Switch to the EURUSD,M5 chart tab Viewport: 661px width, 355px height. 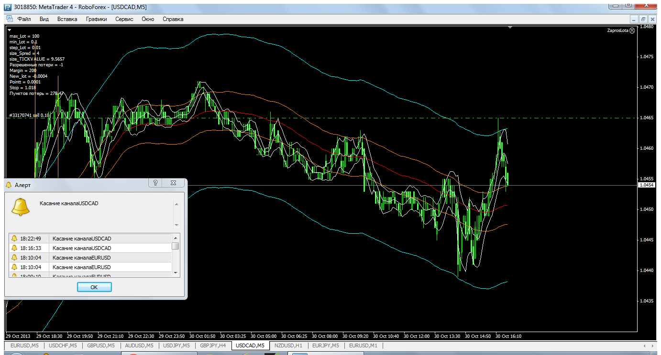(x=24, y=345)
